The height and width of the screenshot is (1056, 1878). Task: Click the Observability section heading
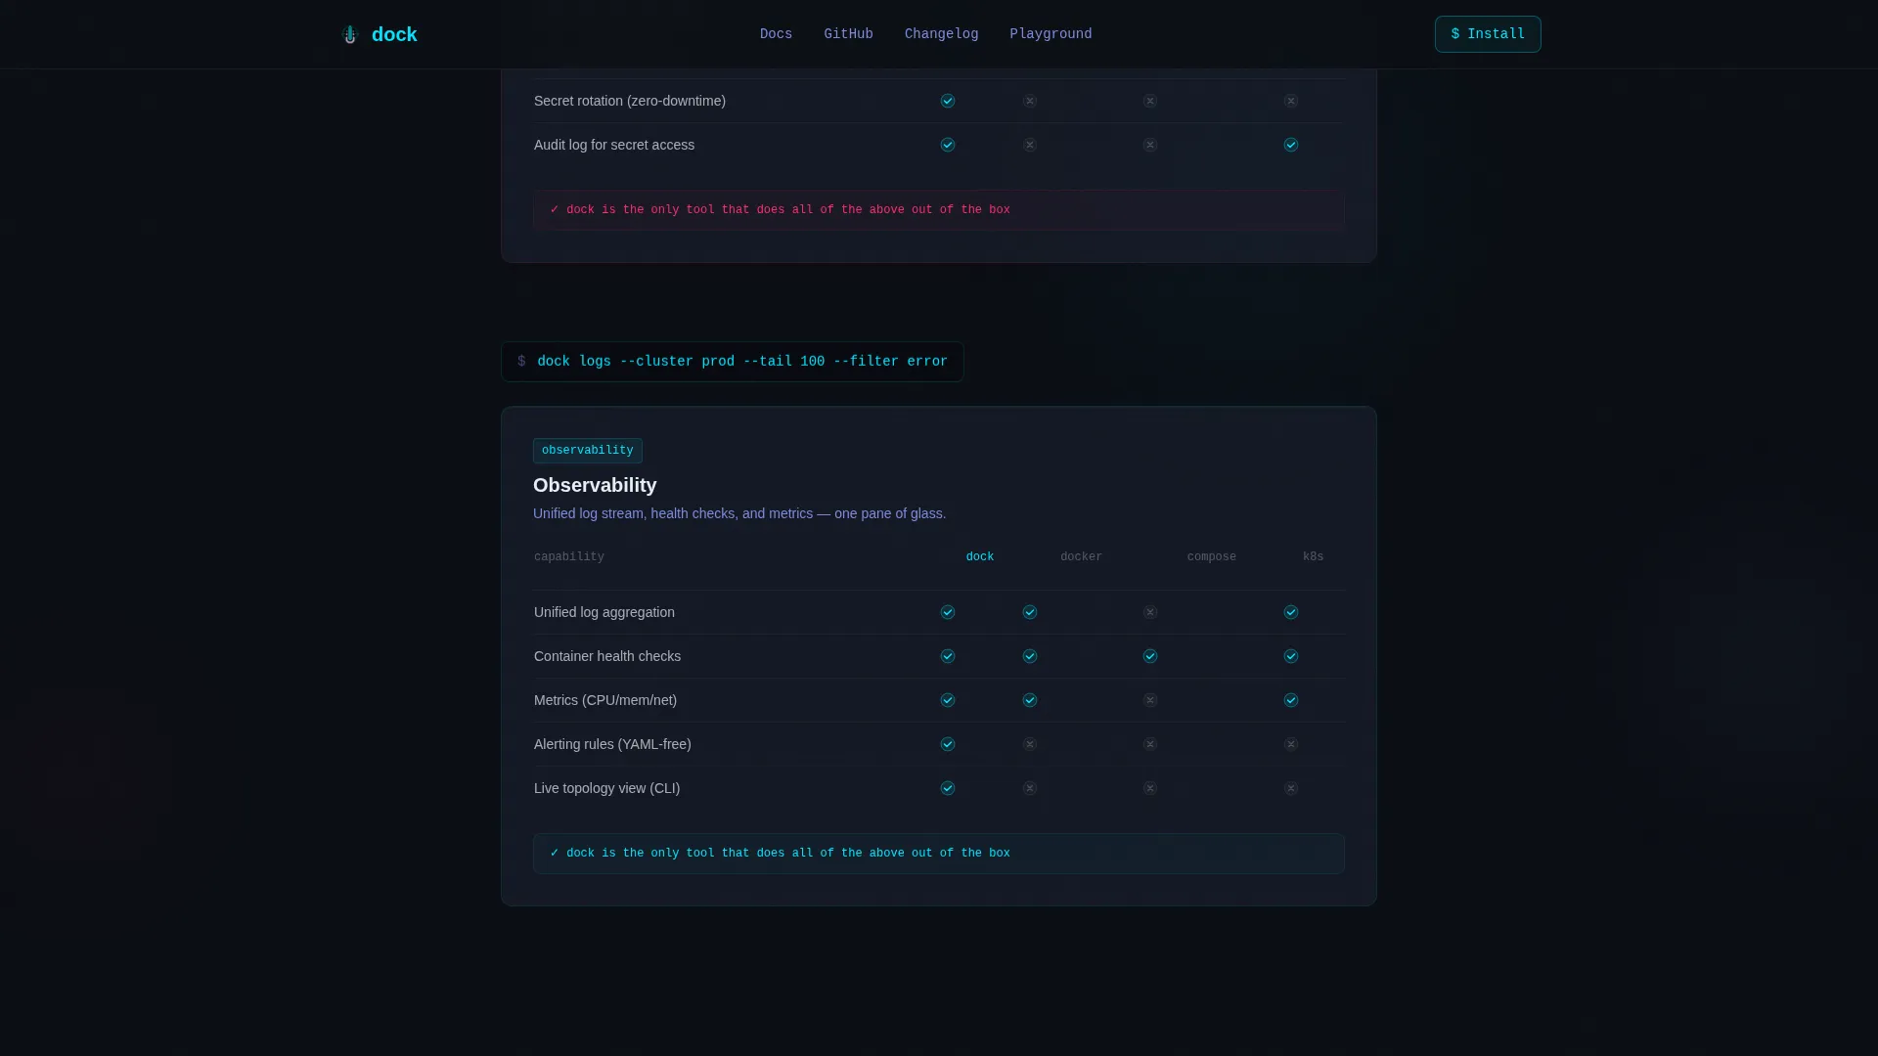coord(595,485)
